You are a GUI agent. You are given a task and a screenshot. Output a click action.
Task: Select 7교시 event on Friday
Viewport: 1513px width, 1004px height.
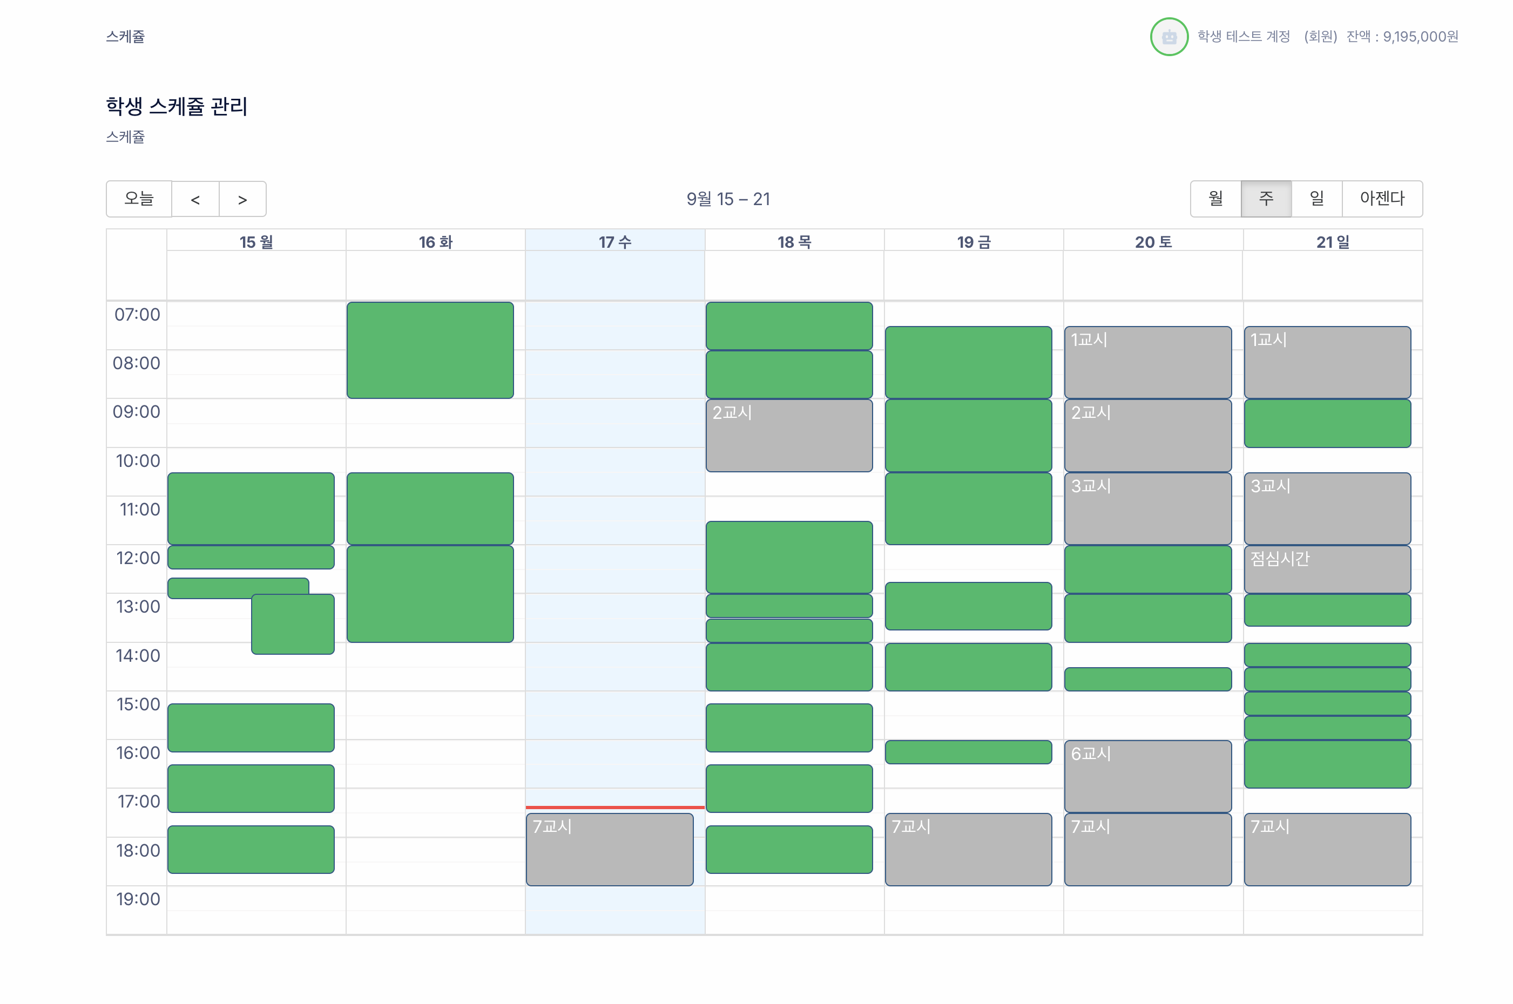click(968, 849)
